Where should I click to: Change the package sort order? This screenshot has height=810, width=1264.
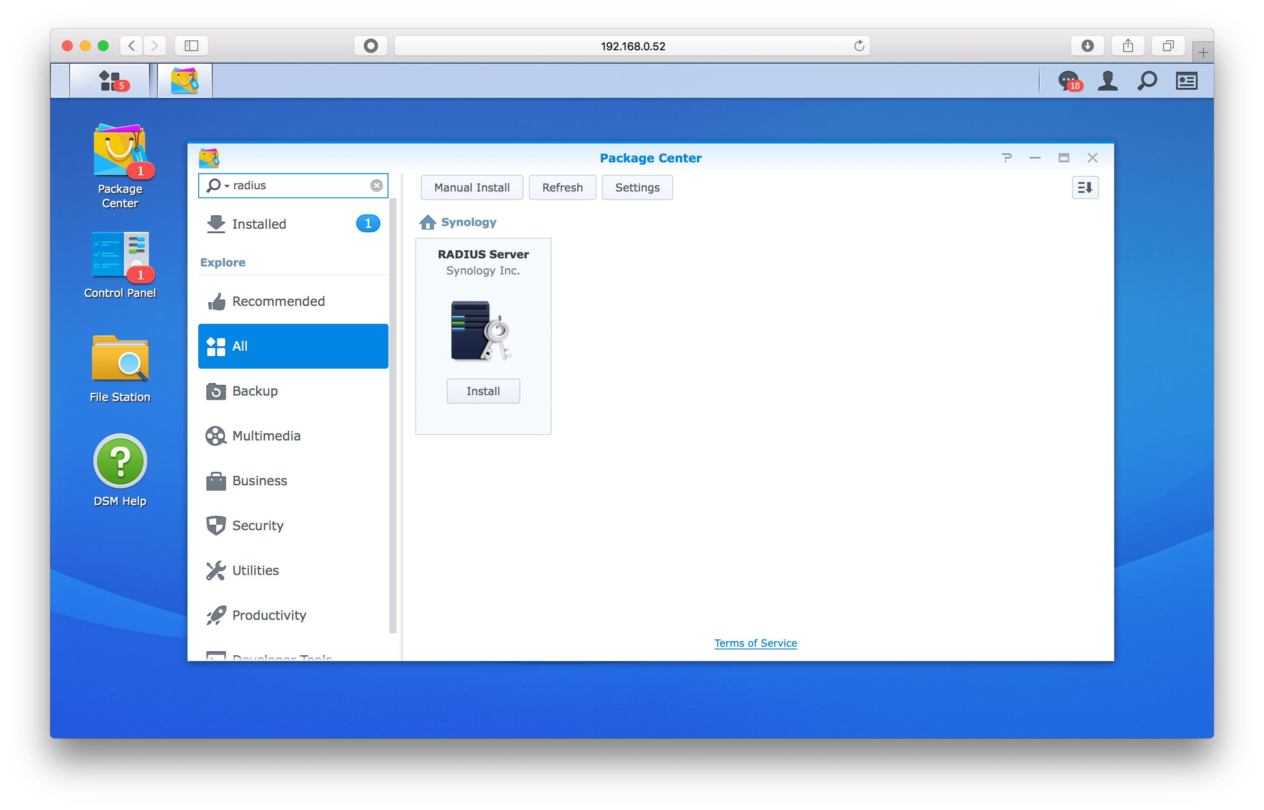click(1085, 187)
